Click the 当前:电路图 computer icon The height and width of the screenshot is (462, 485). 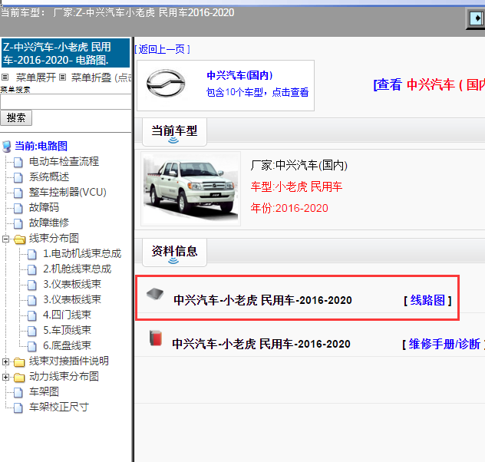pos(7,147)
